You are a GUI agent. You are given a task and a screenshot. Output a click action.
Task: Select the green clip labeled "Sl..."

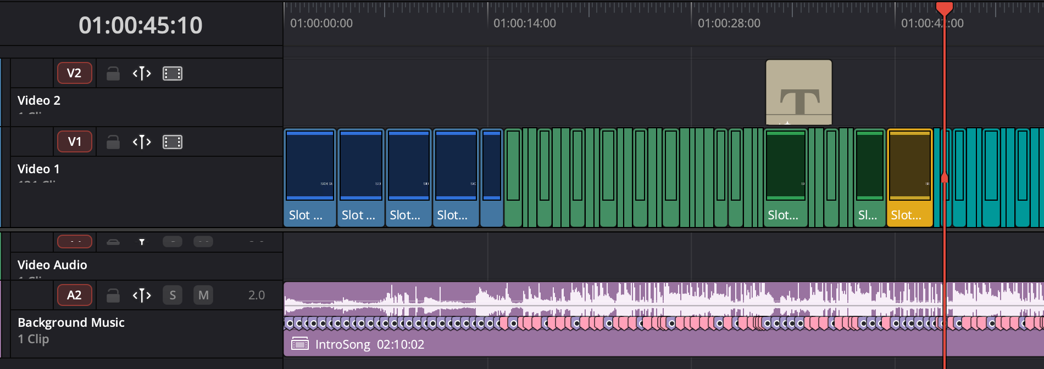(870, 178)
